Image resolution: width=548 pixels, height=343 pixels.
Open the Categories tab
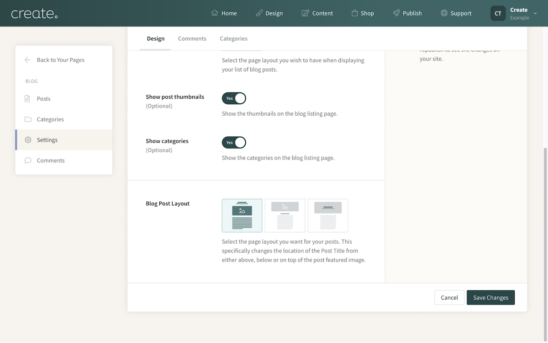tap(233, 38)
